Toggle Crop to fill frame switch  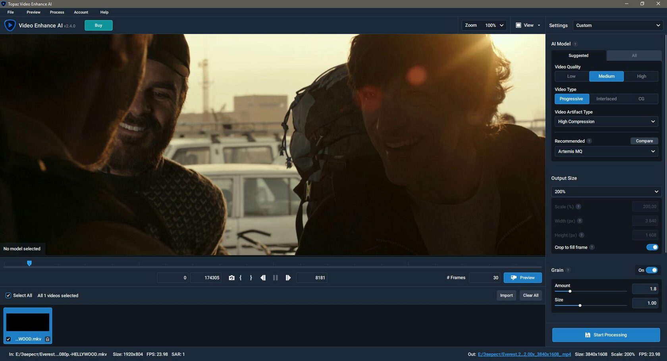652,247
